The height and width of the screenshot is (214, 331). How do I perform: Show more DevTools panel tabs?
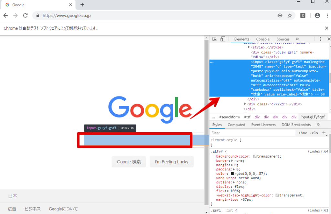297,39
